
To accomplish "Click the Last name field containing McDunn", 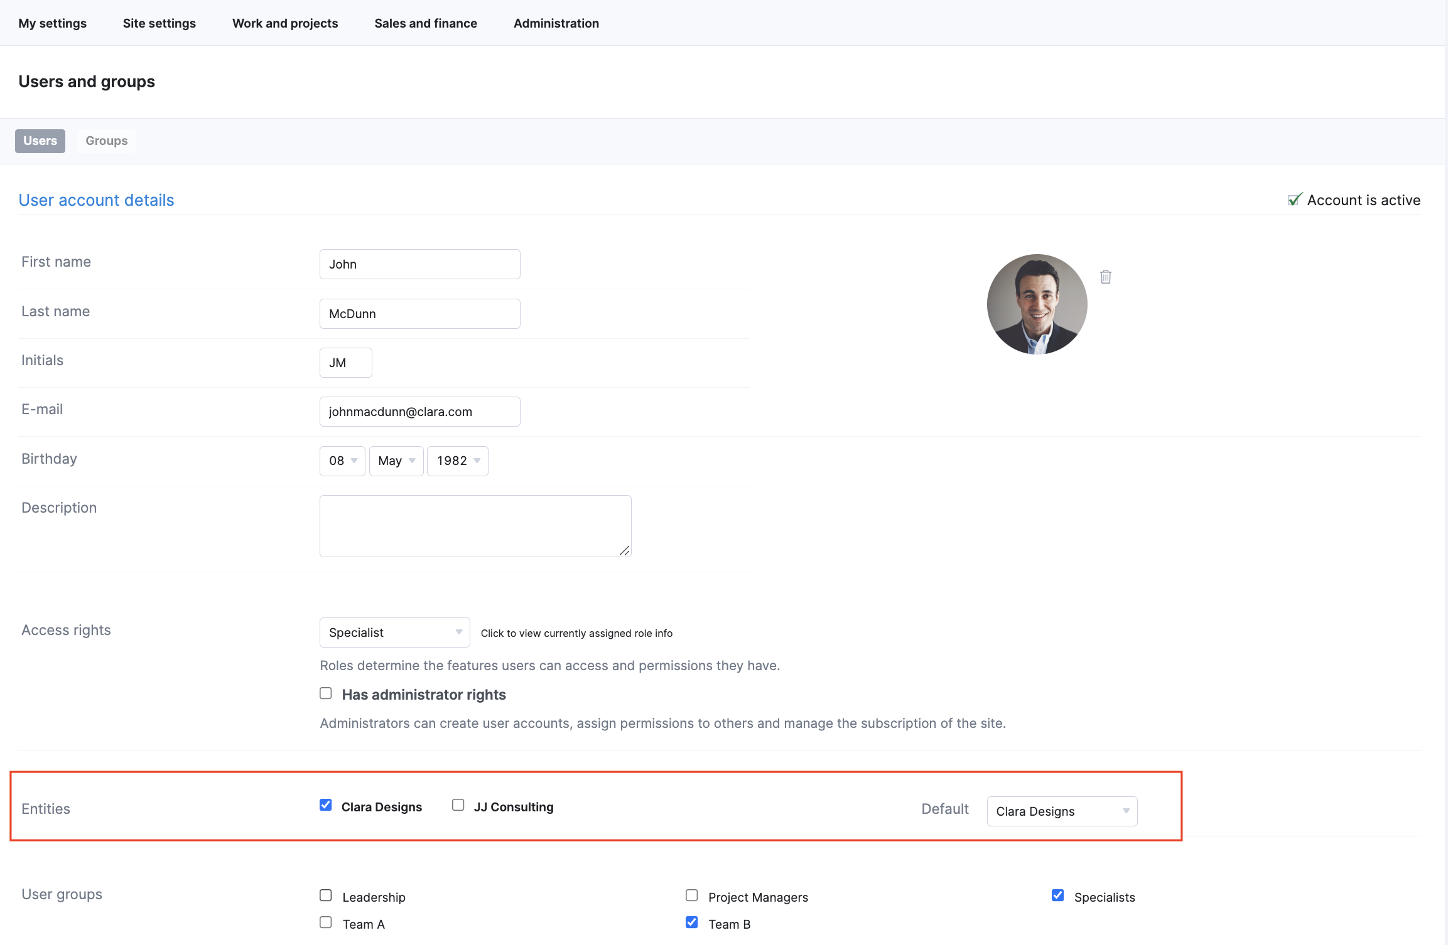I will pos(419,314).
